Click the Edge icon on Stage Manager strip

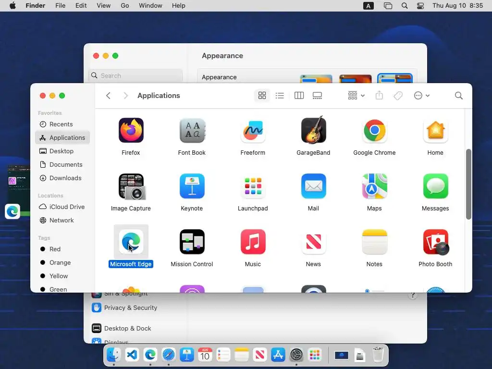click(x=12, y=211)
